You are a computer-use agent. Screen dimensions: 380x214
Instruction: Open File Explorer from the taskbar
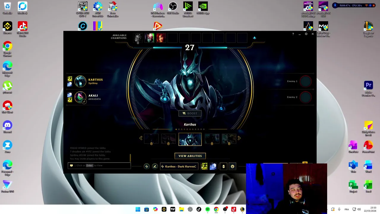coord(181,210)
